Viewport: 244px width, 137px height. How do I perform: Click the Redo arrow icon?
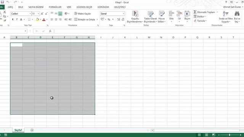click(x=15, y=2)
